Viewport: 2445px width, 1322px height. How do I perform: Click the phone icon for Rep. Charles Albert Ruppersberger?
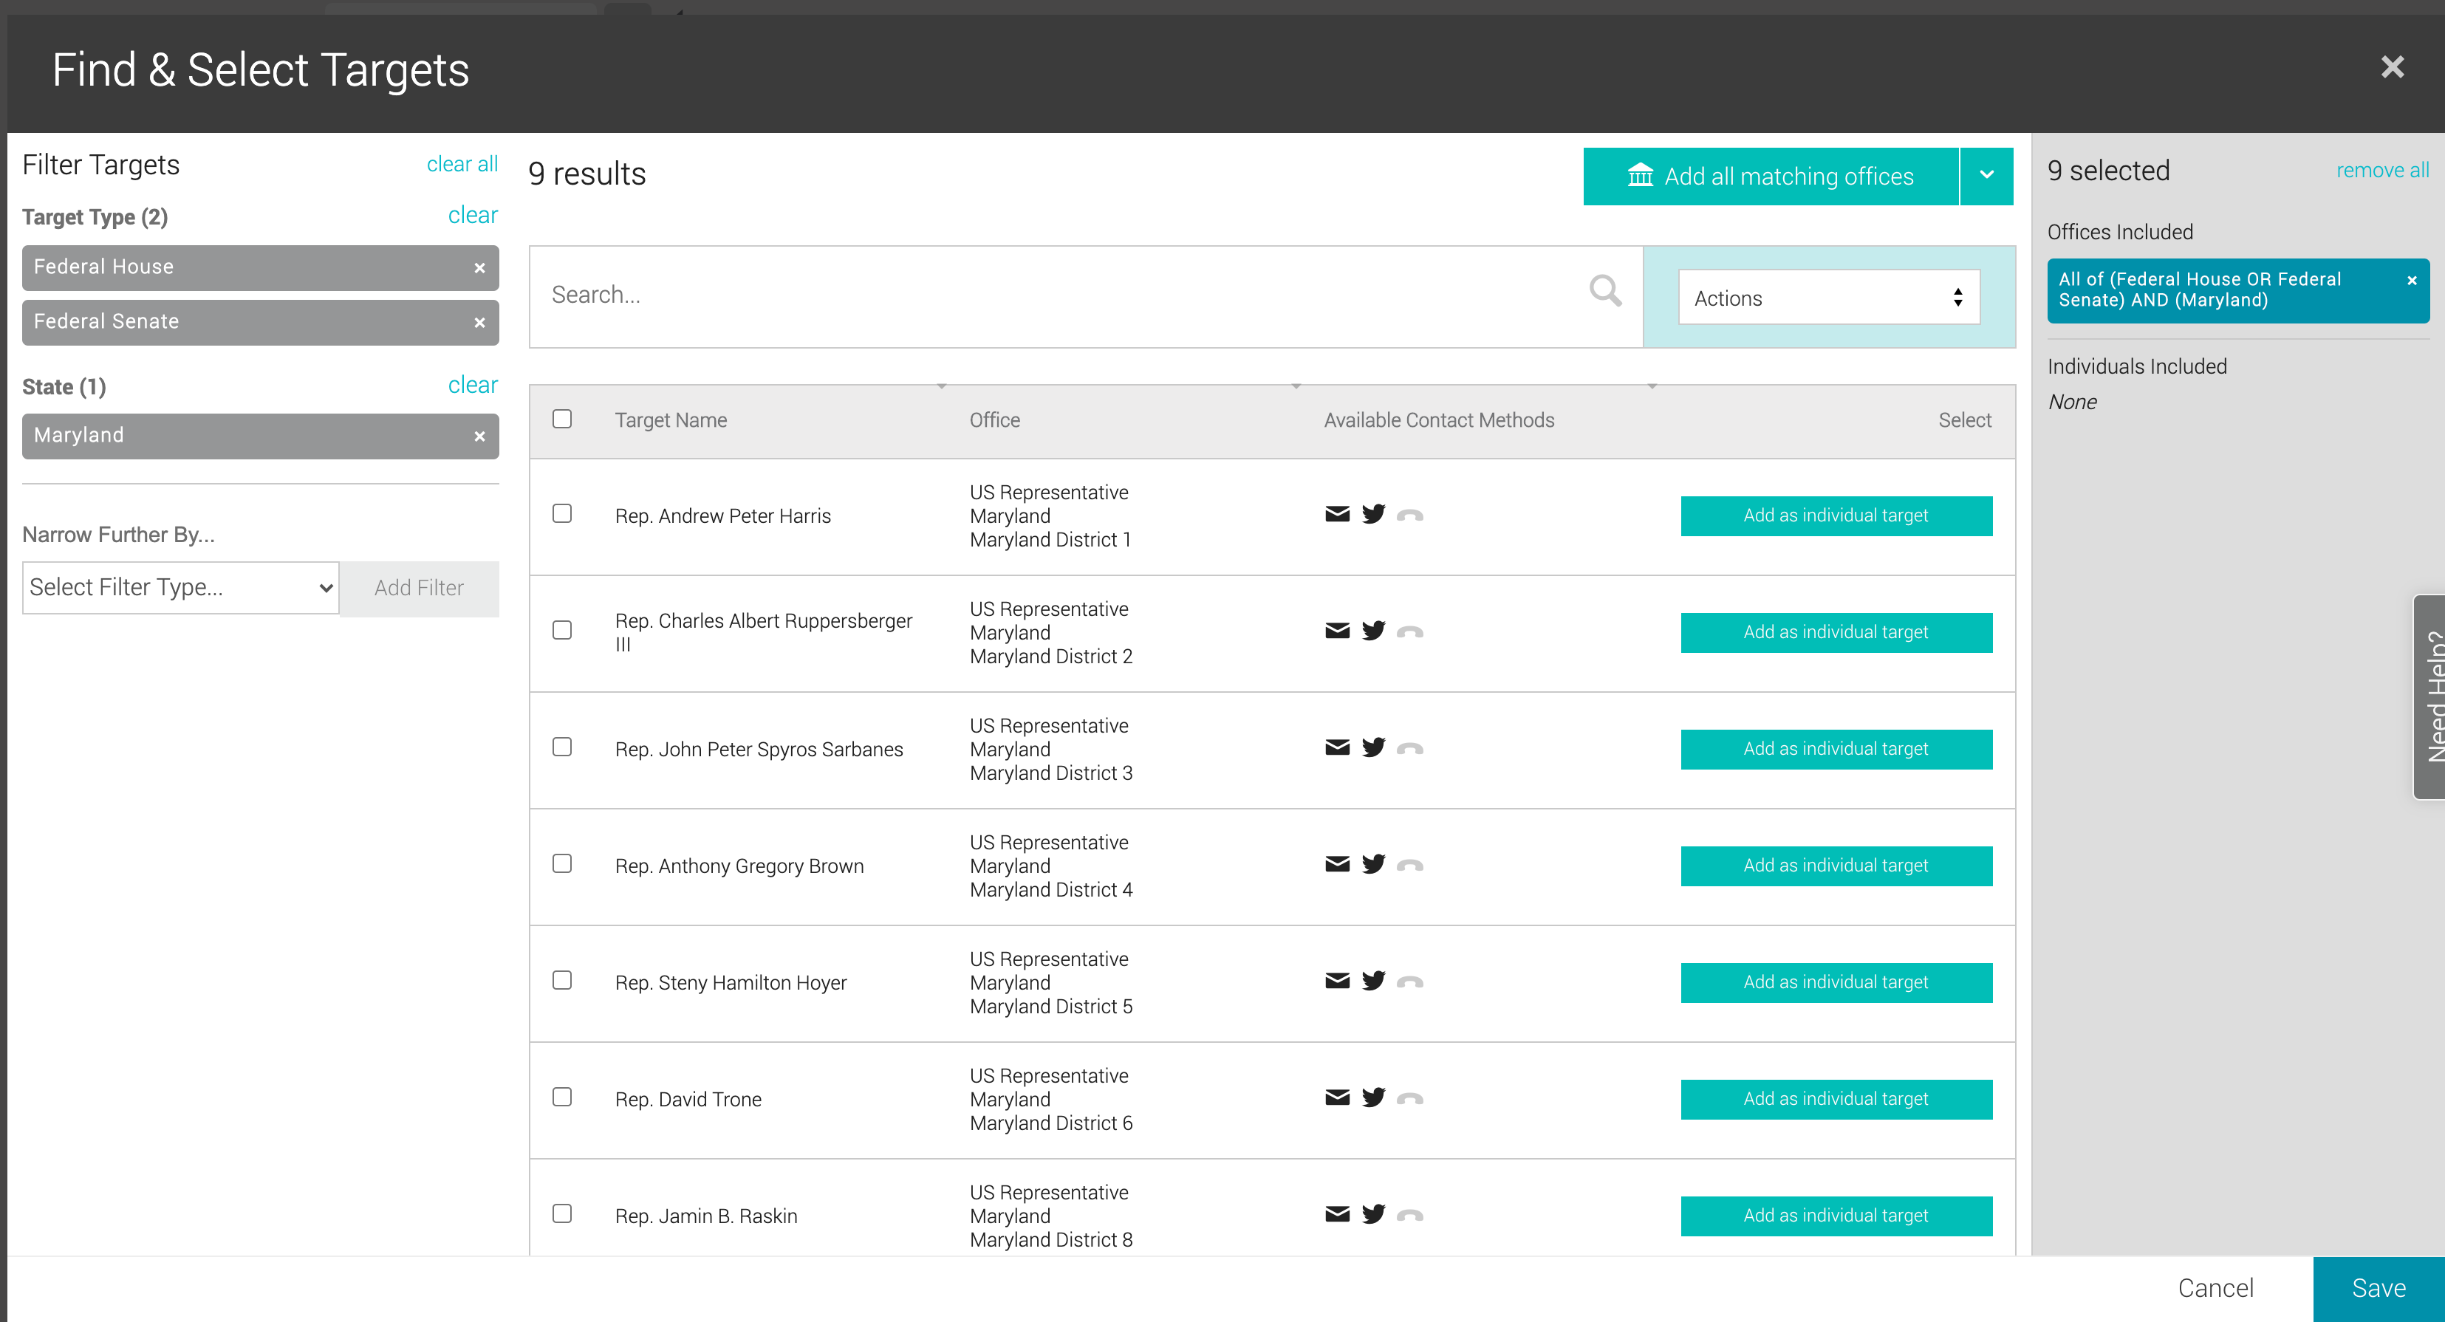1410,632
